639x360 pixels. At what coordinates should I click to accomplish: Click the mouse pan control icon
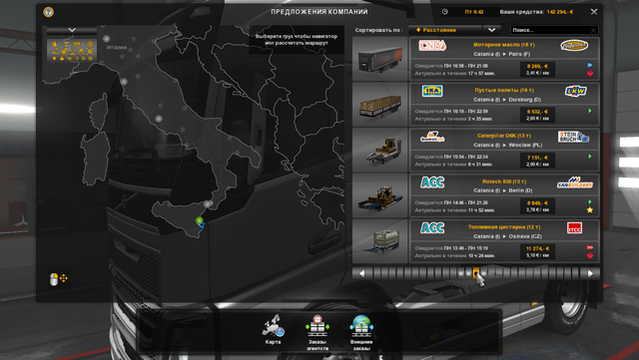click(x=58, y=278)
